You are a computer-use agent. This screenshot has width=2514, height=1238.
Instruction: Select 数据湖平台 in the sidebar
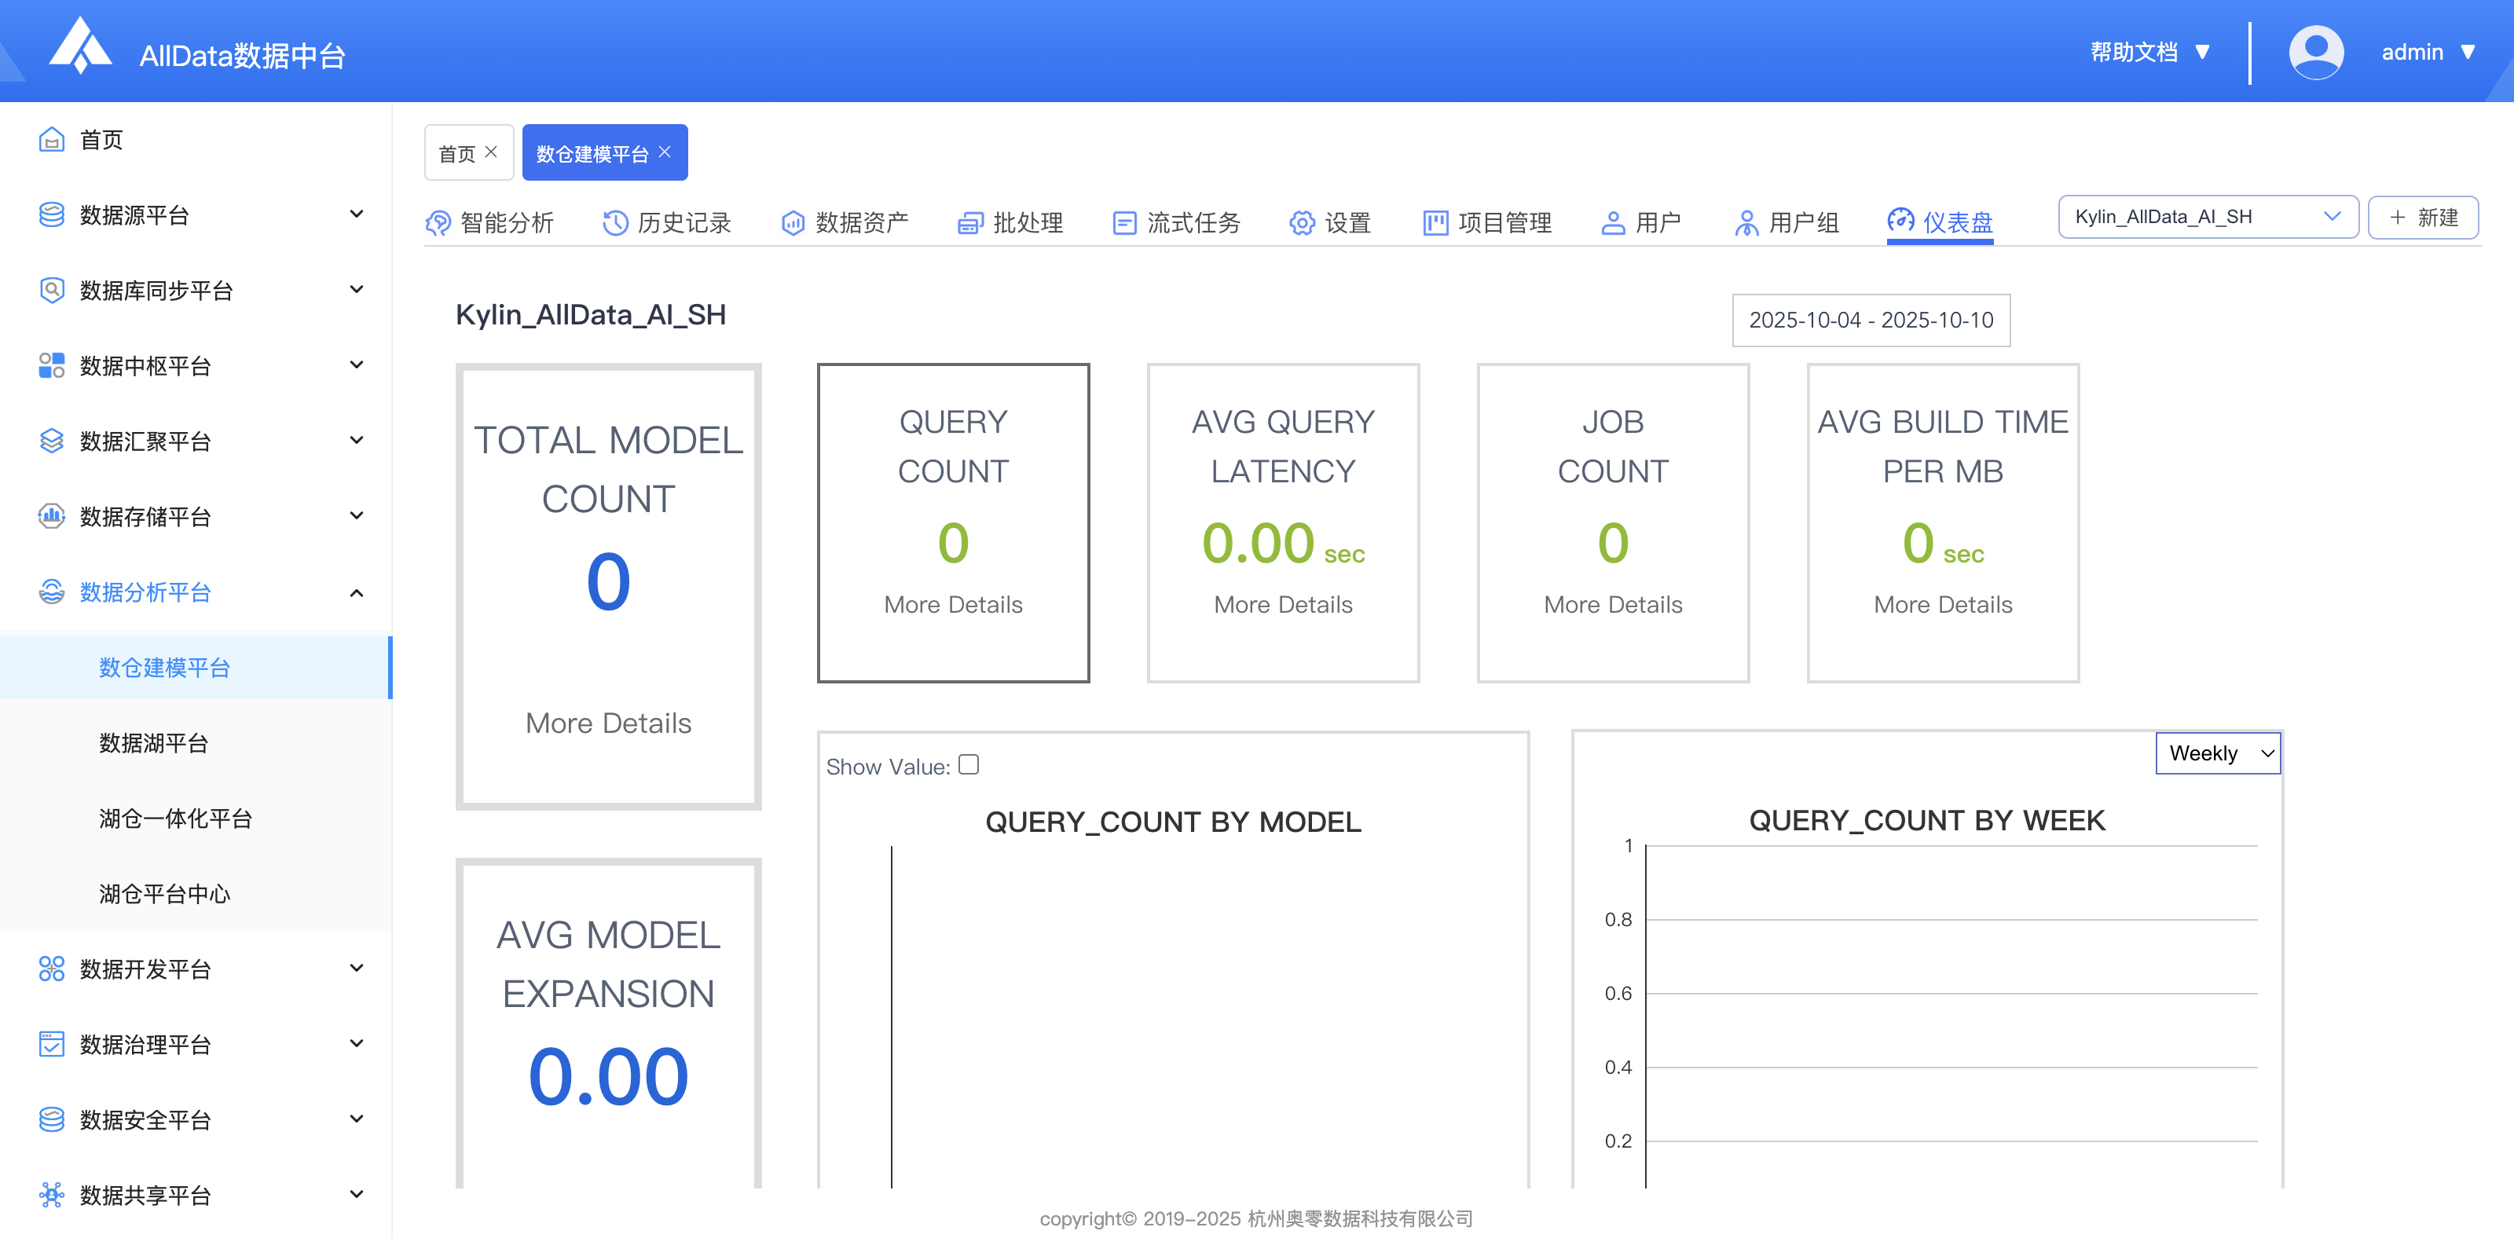[154, 743]
